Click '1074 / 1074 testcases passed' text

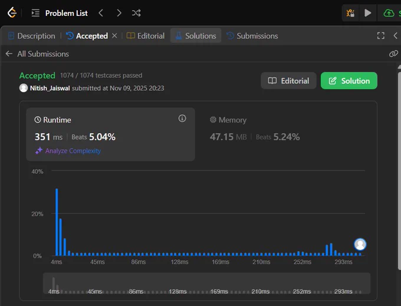pos(101,75)
